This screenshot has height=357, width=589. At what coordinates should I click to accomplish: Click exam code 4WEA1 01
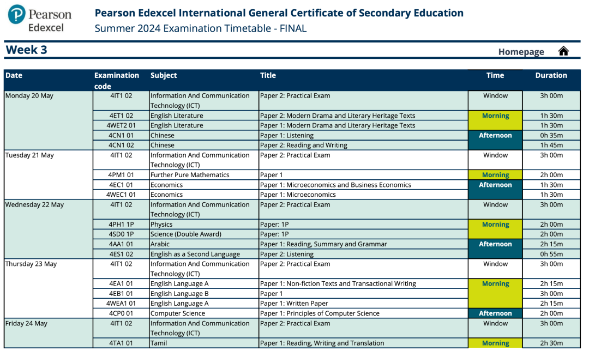tap(121, 304)
